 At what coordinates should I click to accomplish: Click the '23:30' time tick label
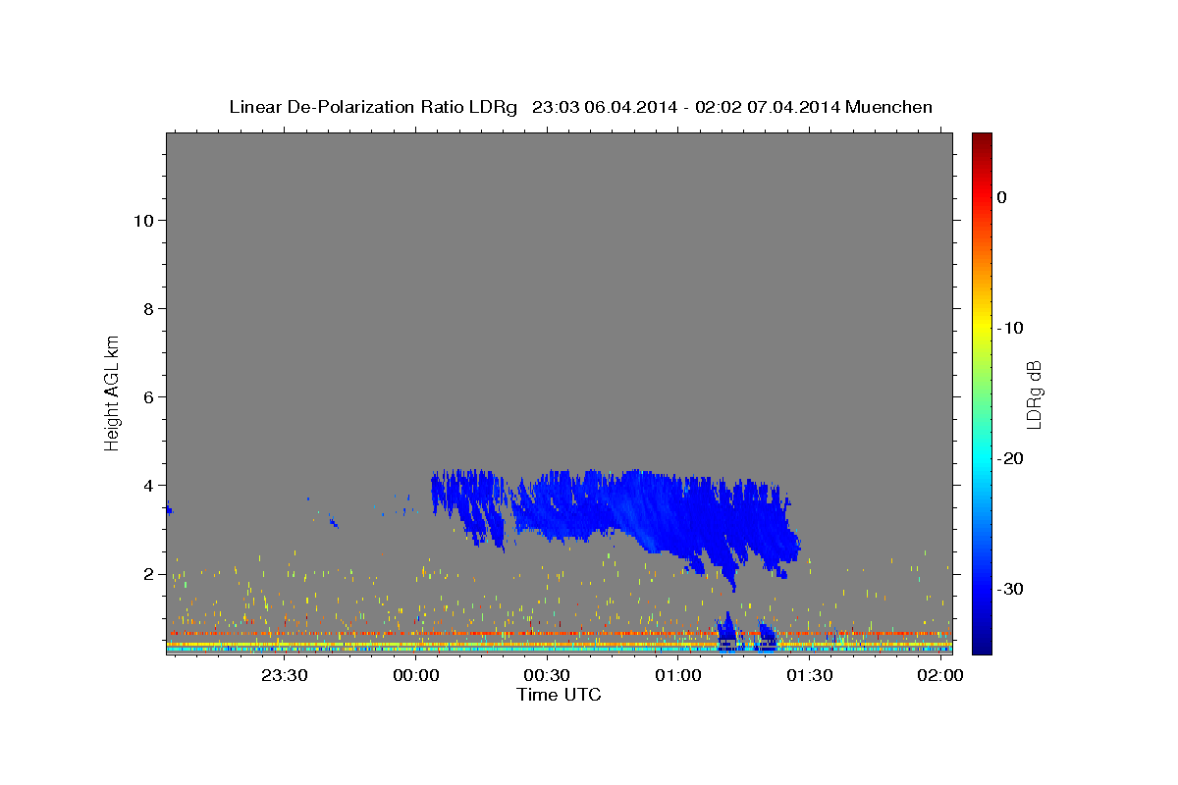tap(286, 676)
